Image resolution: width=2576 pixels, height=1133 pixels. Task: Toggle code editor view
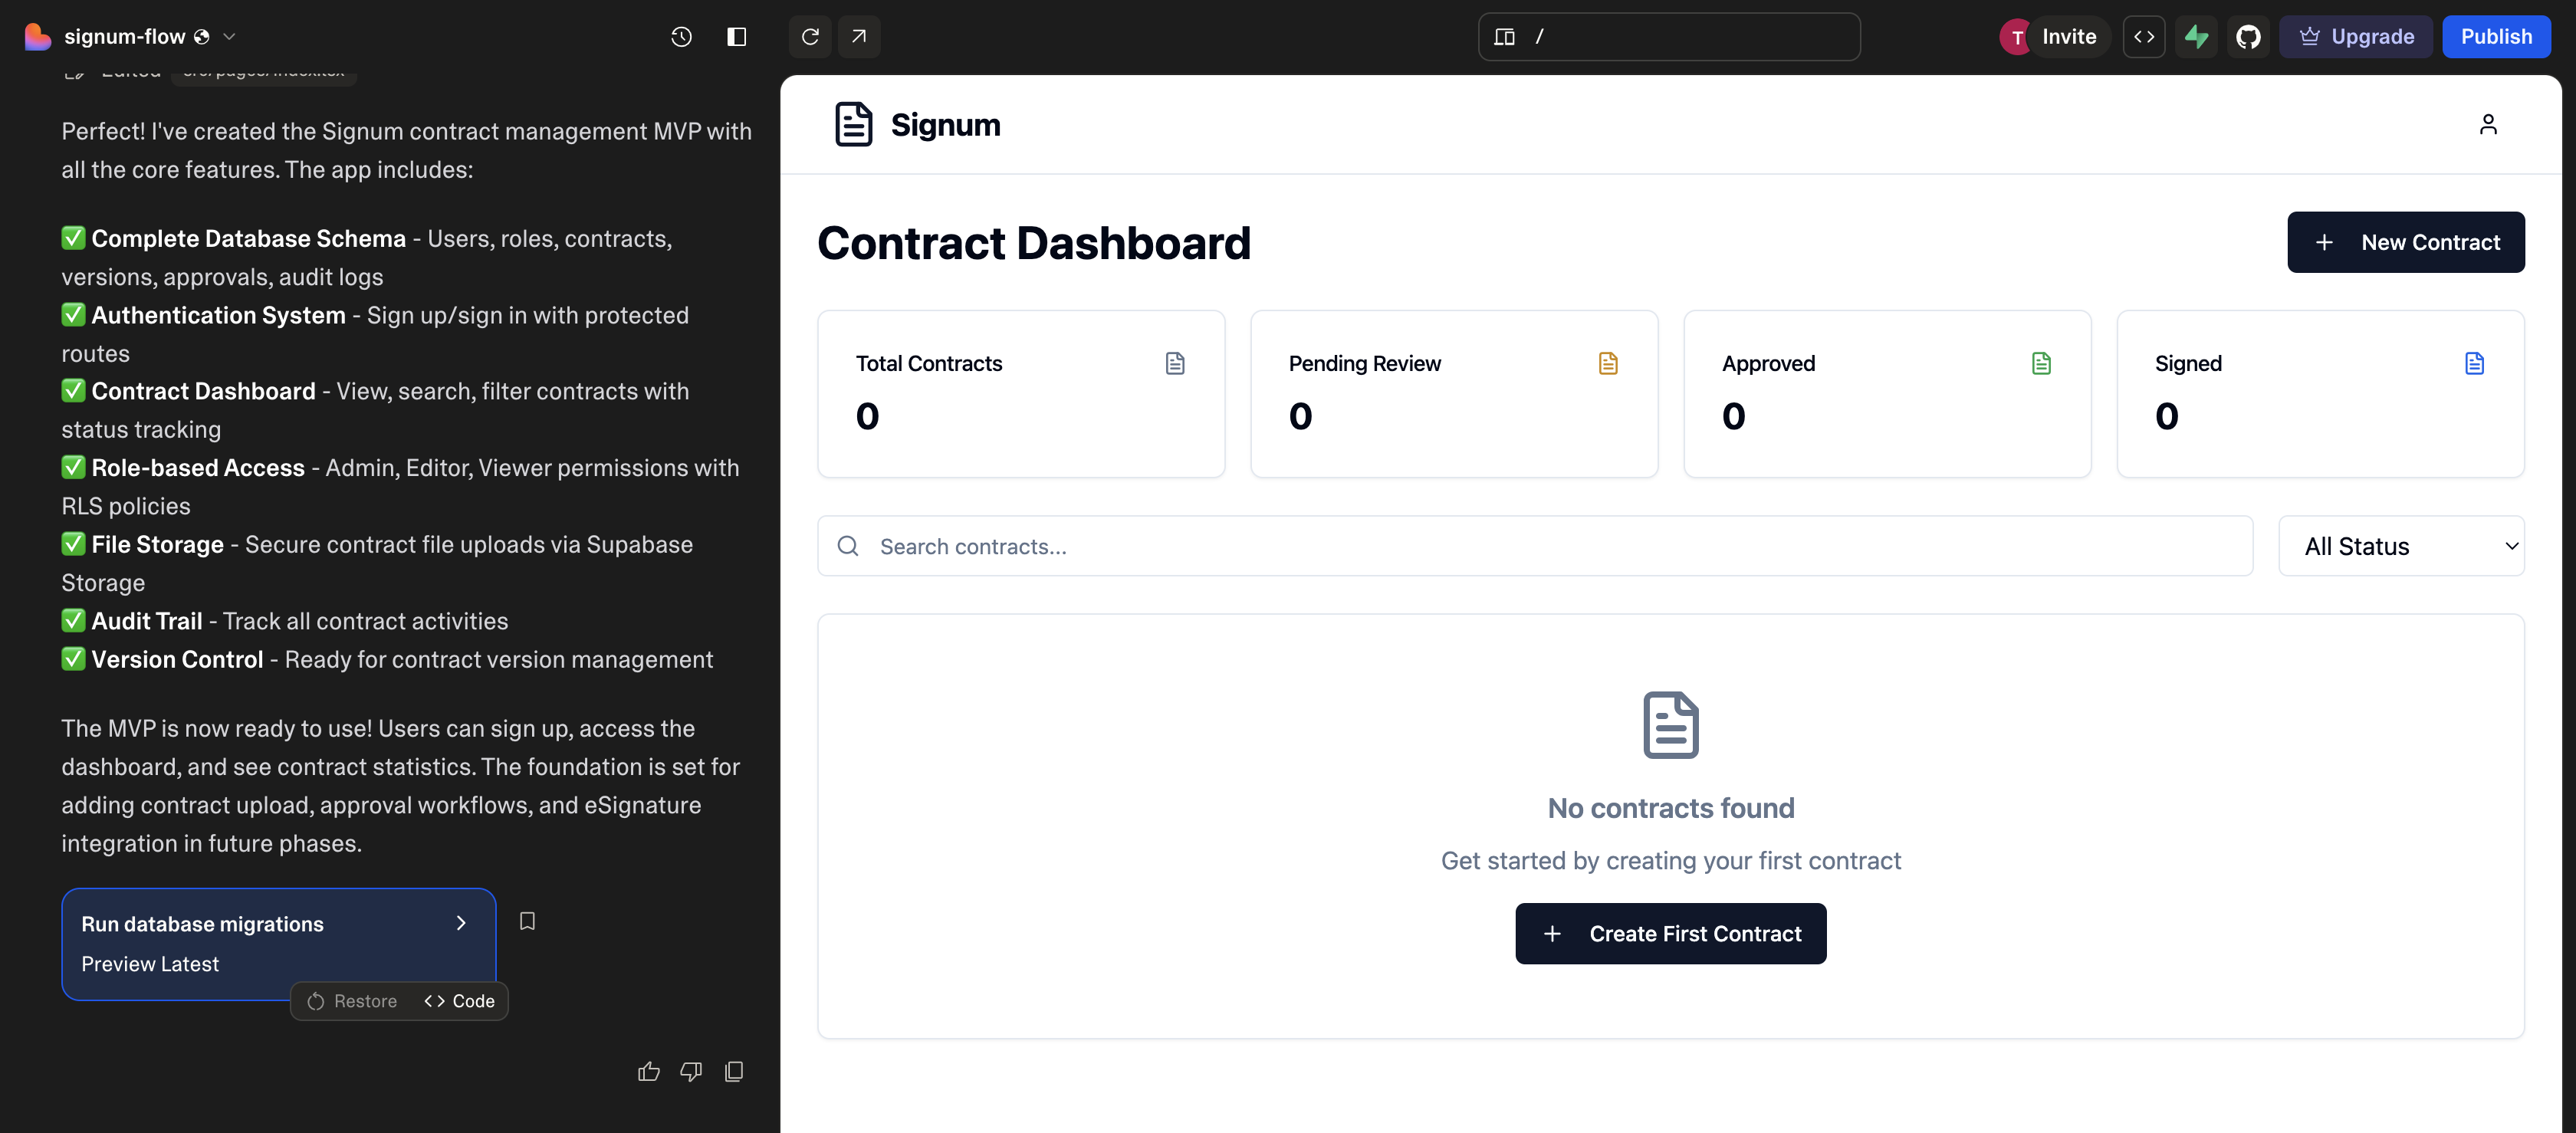[2143, 37]
